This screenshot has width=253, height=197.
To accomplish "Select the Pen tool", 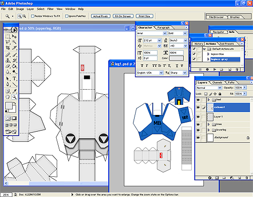I will (8, 84).
